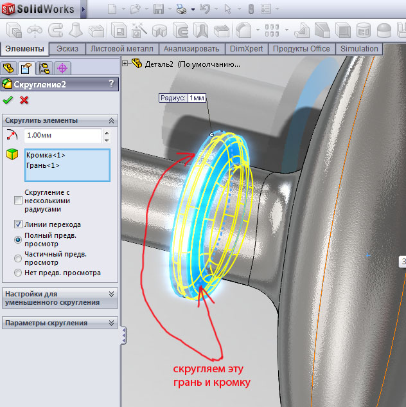Confirm the fillet with the green checkmark

[8, 100]
